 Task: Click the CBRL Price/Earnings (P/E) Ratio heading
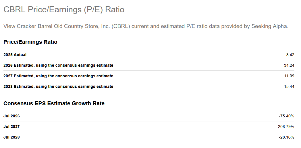[x=64, y=9]
